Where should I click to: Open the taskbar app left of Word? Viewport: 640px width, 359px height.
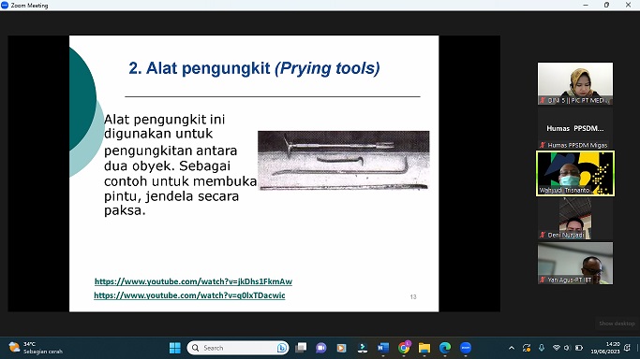pos(362,348)
